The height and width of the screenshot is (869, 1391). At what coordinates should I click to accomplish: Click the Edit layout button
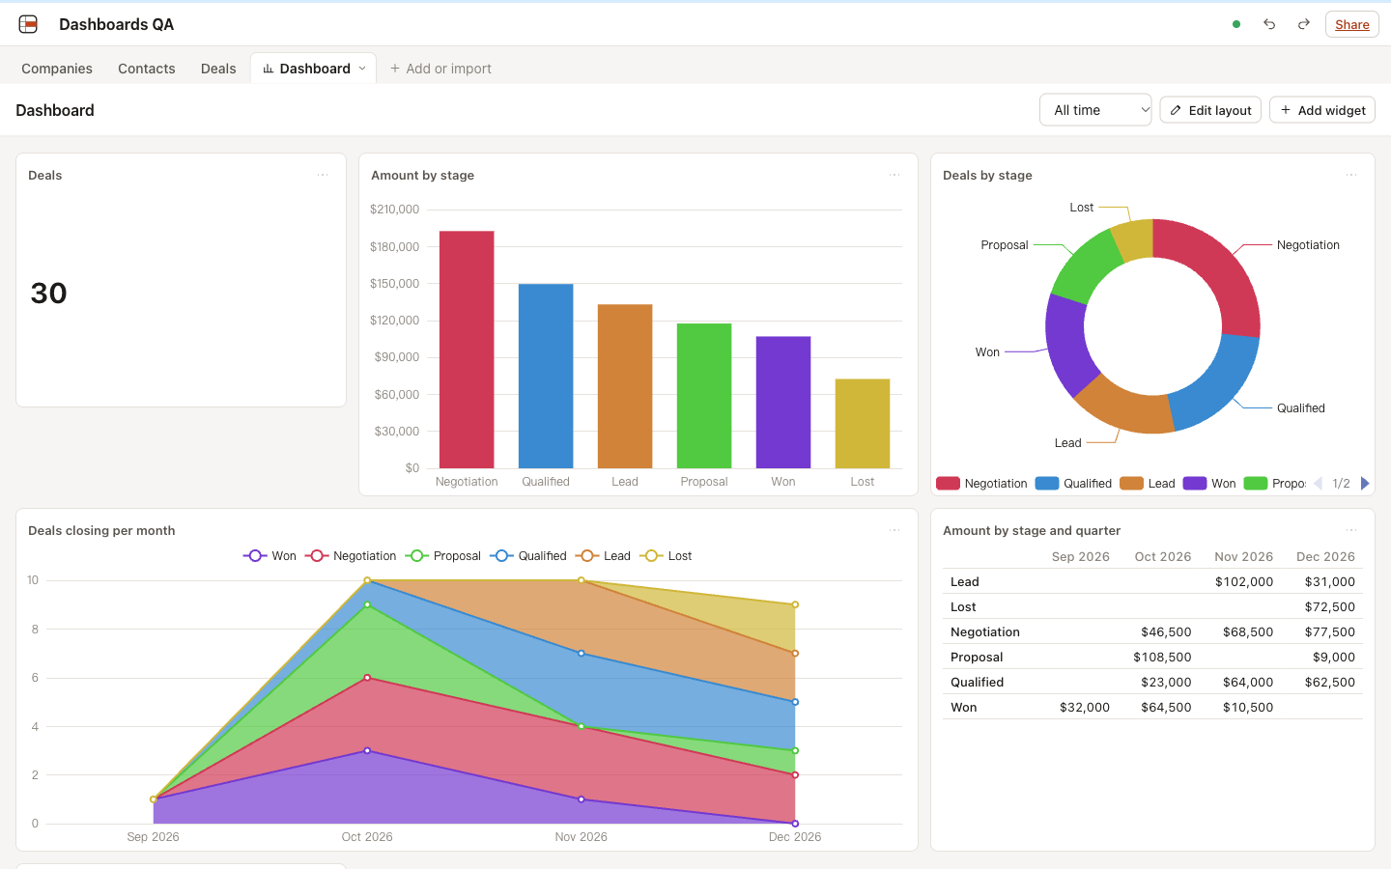1210,110
